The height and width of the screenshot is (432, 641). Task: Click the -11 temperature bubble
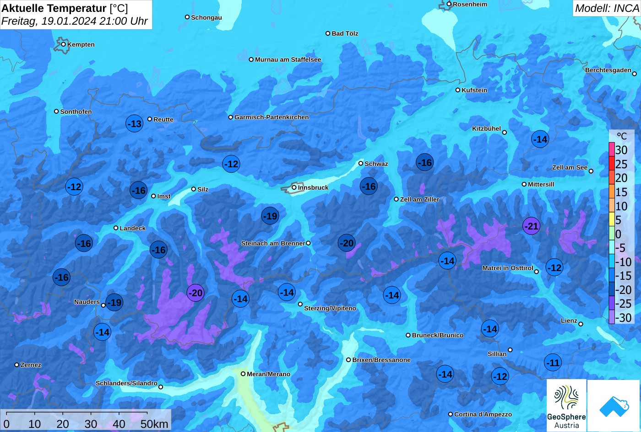tap(553, 363)
